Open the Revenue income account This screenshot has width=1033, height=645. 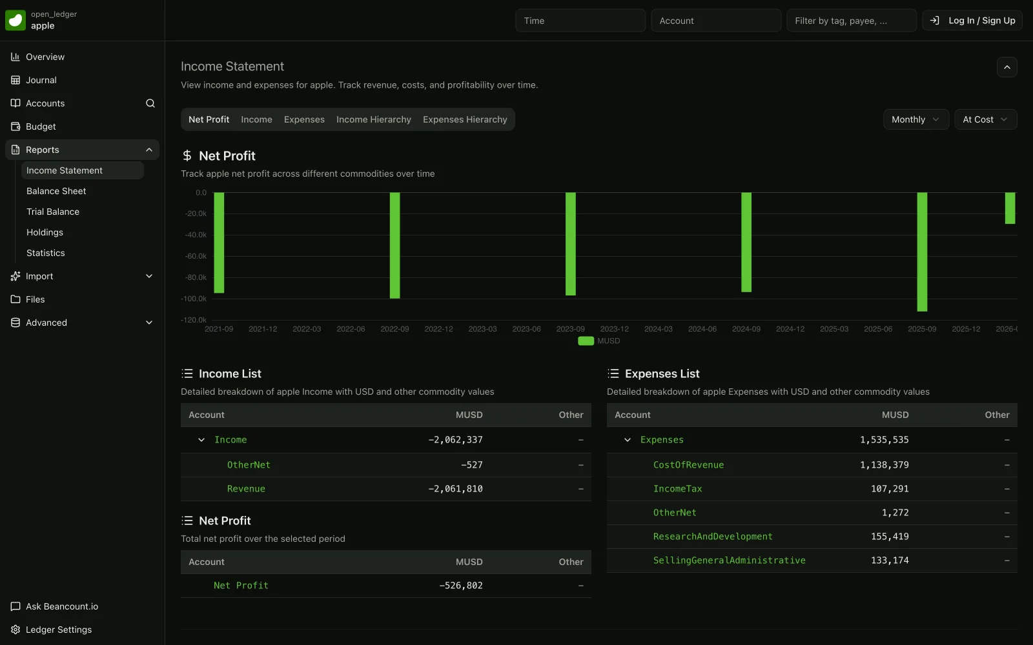point(246,489)
